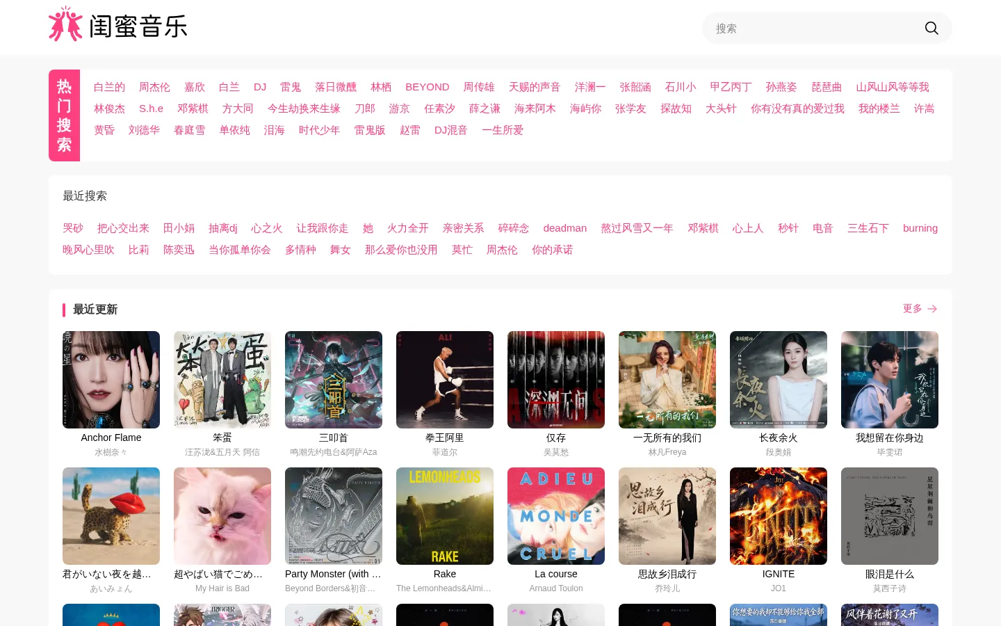Click the 闺蜜音乐 logo
The width and height of the screenshot is (1001, 626).
pyautogui.click(x=118, y=25)
